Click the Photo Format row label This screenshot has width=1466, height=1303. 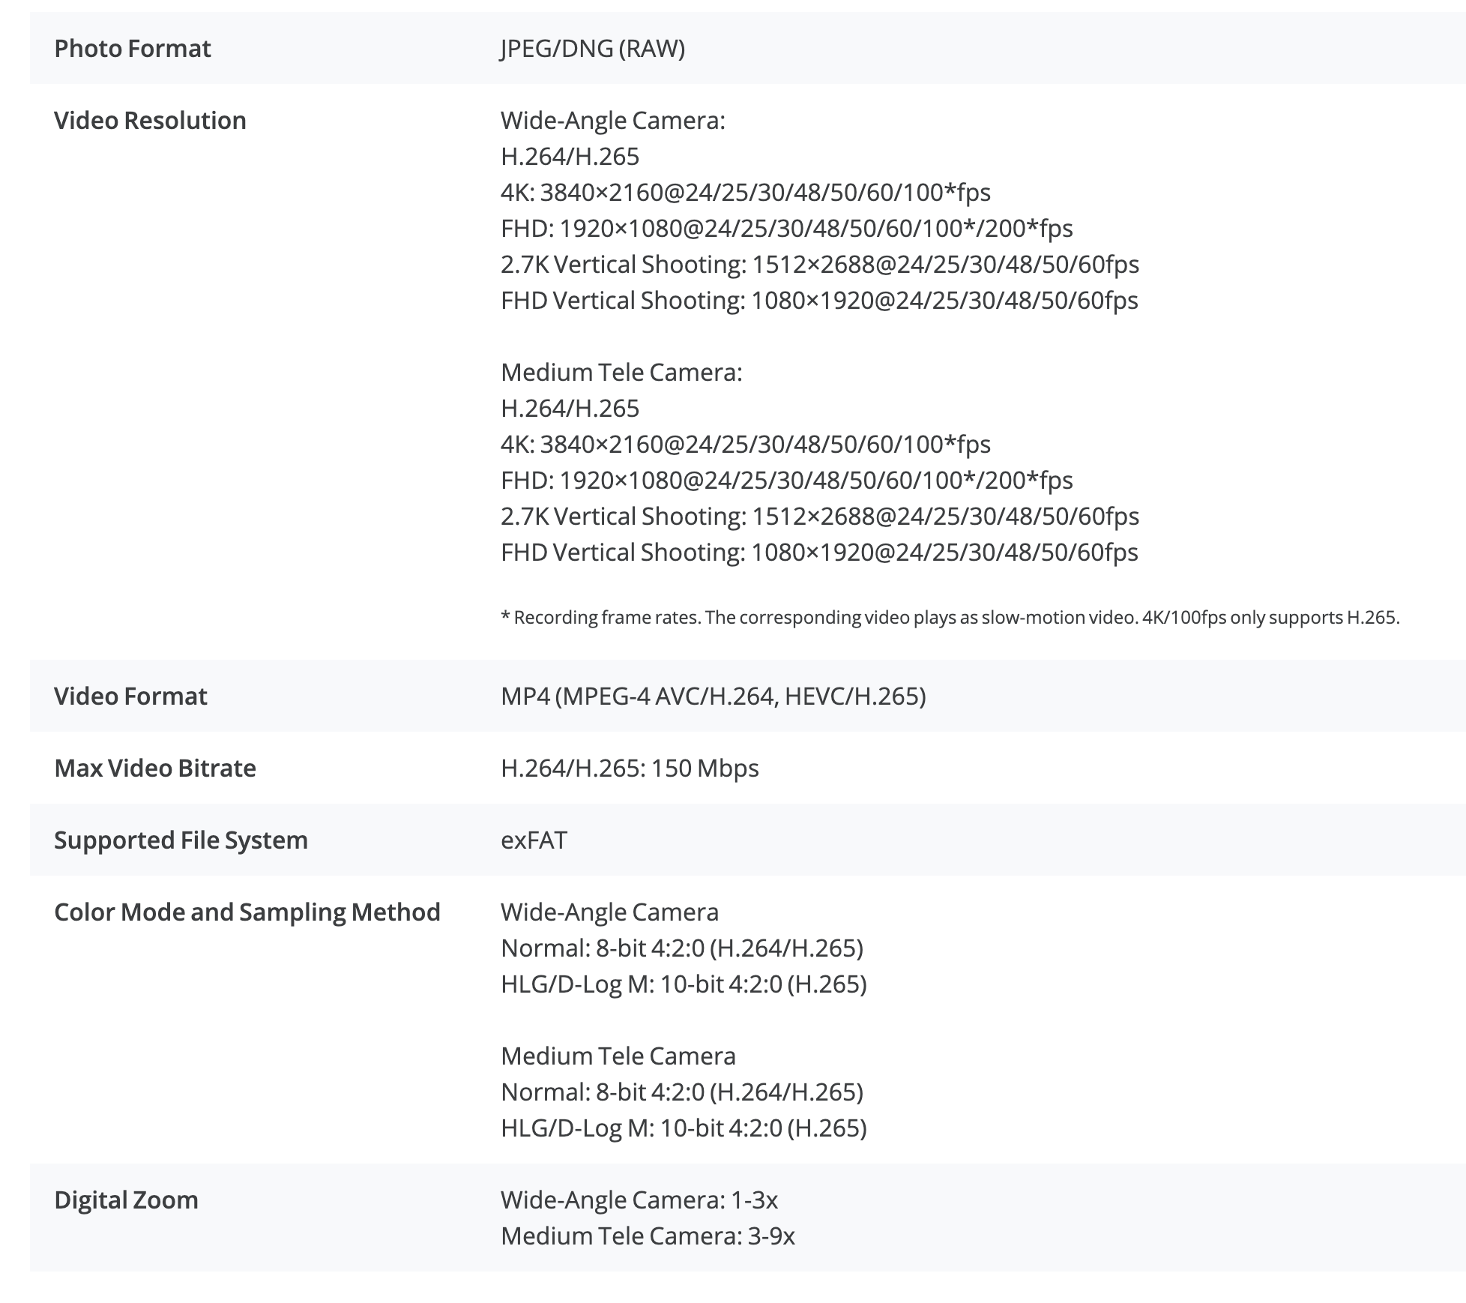133,49
